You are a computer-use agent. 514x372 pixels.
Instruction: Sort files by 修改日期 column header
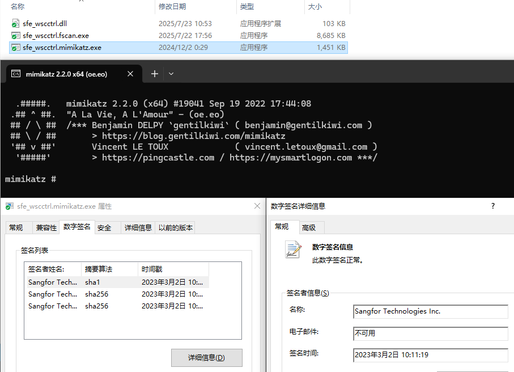172,7
